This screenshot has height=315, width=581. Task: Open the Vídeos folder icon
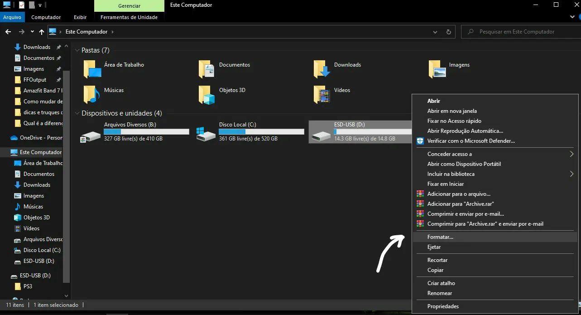pyautogui.click(x=322, y=94)
